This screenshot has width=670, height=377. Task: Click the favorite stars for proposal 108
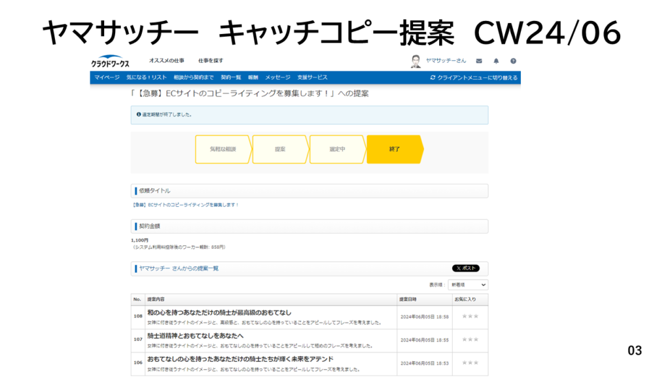pyautogui.click(x=470, y=316)
